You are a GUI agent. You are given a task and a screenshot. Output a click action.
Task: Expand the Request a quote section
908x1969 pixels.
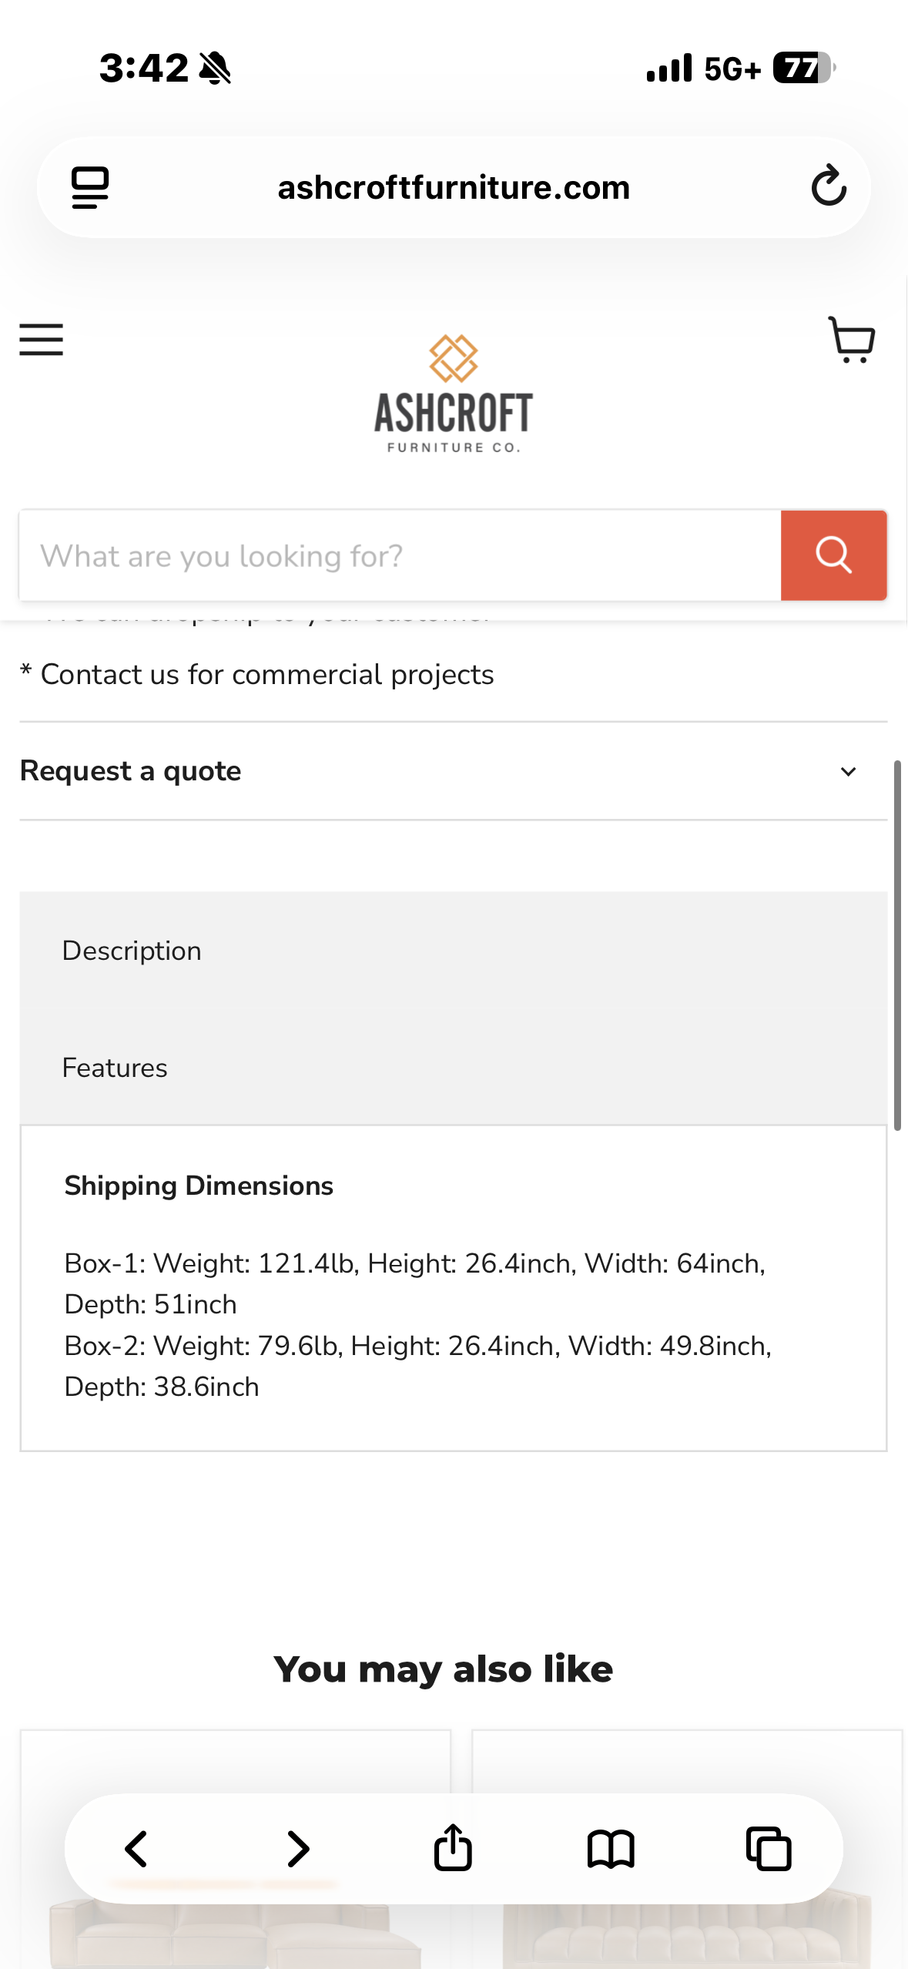coord(454,771)
